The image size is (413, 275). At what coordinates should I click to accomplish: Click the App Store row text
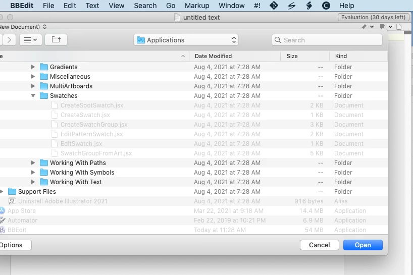(x=22, y=211)
